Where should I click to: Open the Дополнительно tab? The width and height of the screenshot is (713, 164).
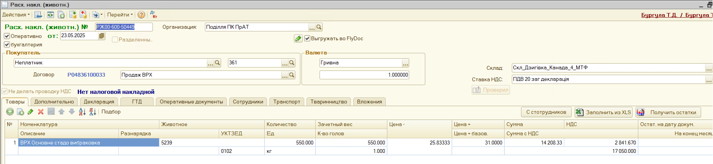54,102
